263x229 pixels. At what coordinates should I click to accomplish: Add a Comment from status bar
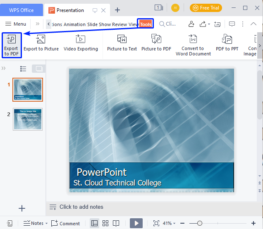(65, 223)
